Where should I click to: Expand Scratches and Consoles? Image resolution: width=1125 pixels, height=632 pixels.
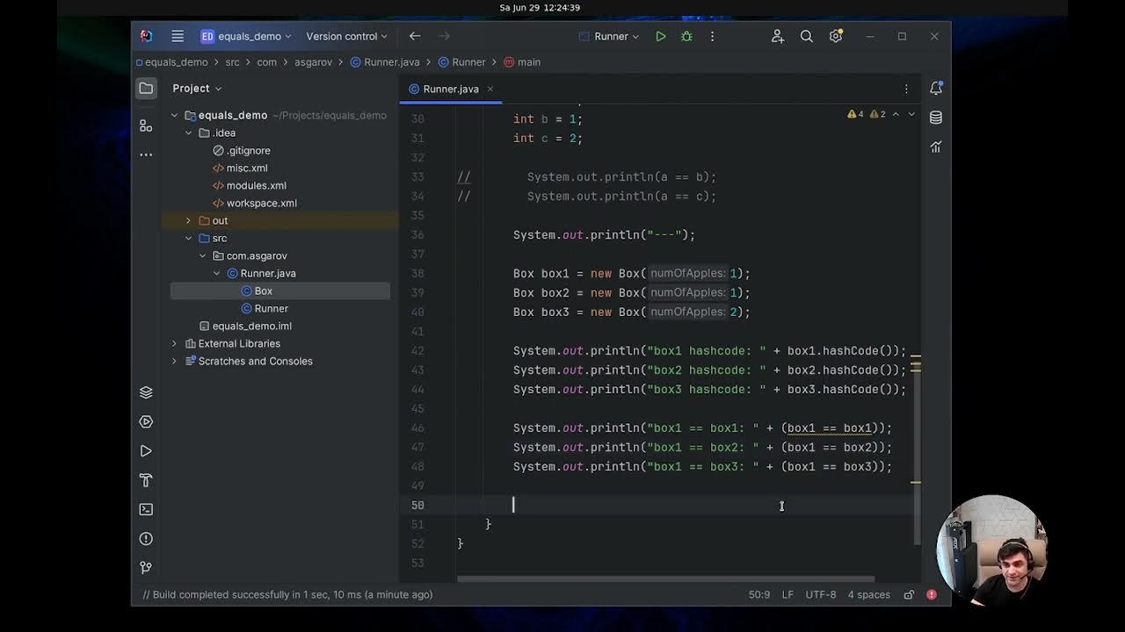[174, 361]
